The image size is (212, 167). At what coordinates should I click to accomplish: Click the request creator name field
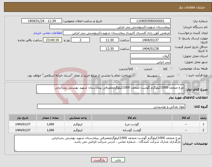pos(117,33)
